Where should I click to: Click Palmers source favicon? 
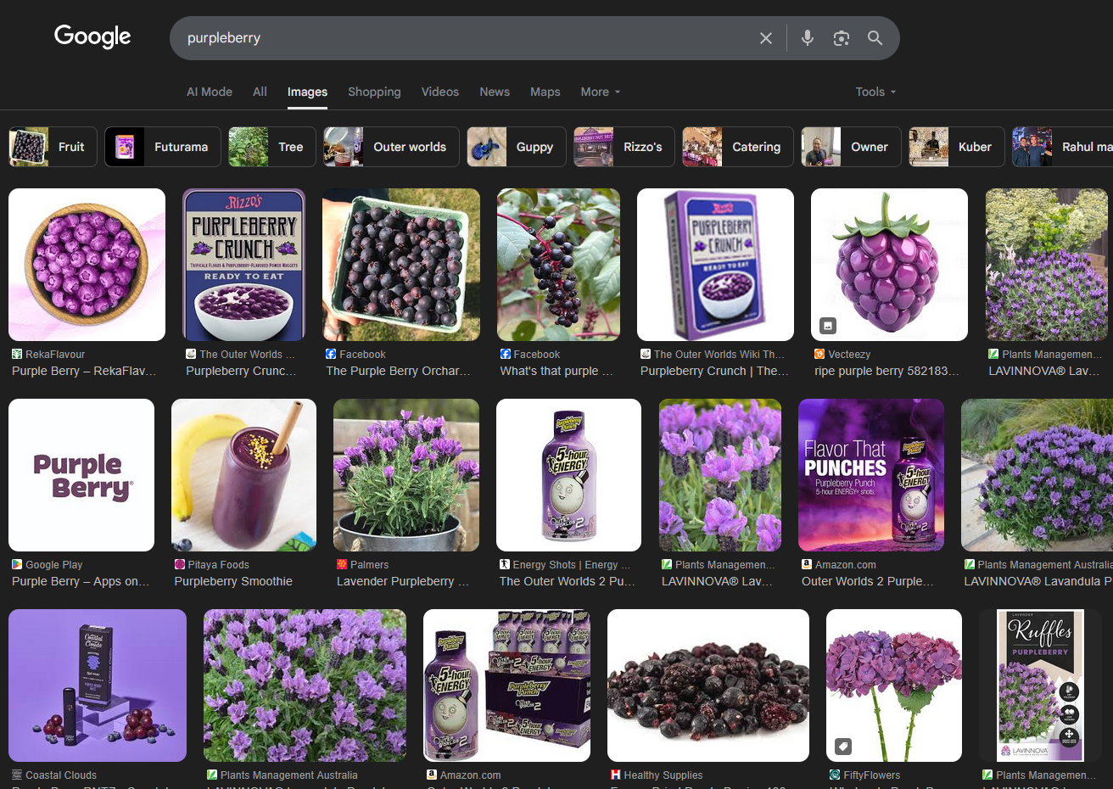pos(342,564)
